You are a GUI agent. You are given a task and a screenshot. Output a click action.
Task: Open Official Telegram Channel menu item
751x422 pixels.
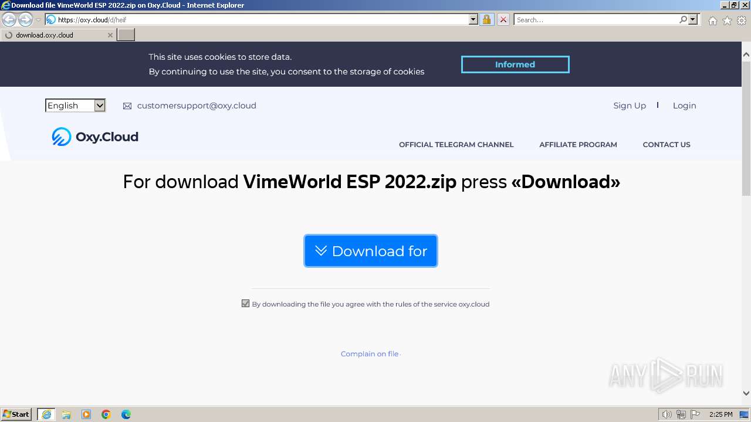(x=456, y=145)
